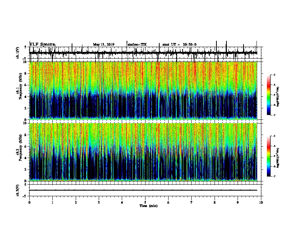
Task: Click time axis tick label '5'
Action: click(x=145, y=203)
